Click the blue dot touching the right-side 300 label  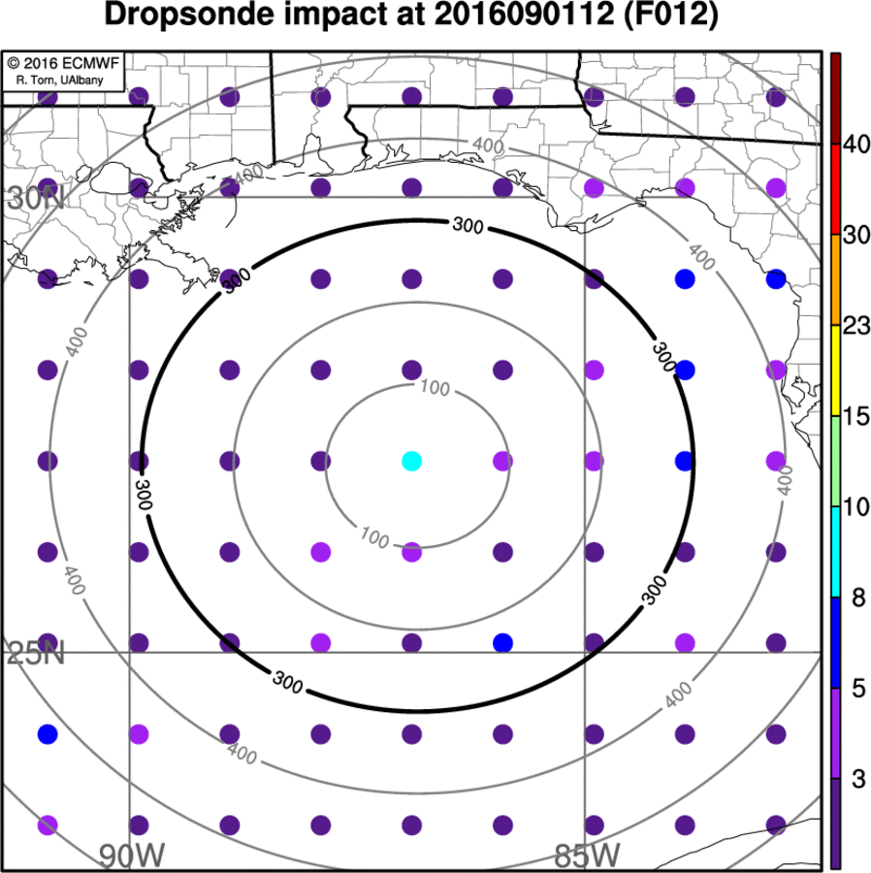pos(685,370)
